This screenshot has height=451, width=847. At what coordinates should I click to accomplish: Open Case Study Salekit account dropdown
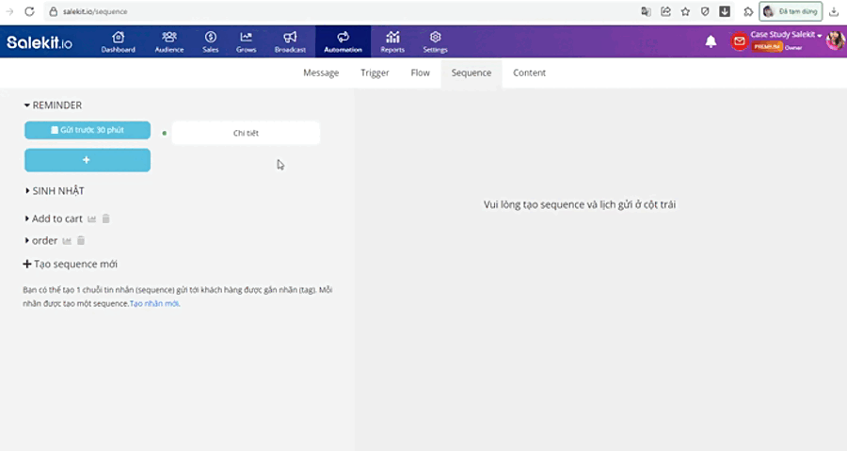pos(786,35)
